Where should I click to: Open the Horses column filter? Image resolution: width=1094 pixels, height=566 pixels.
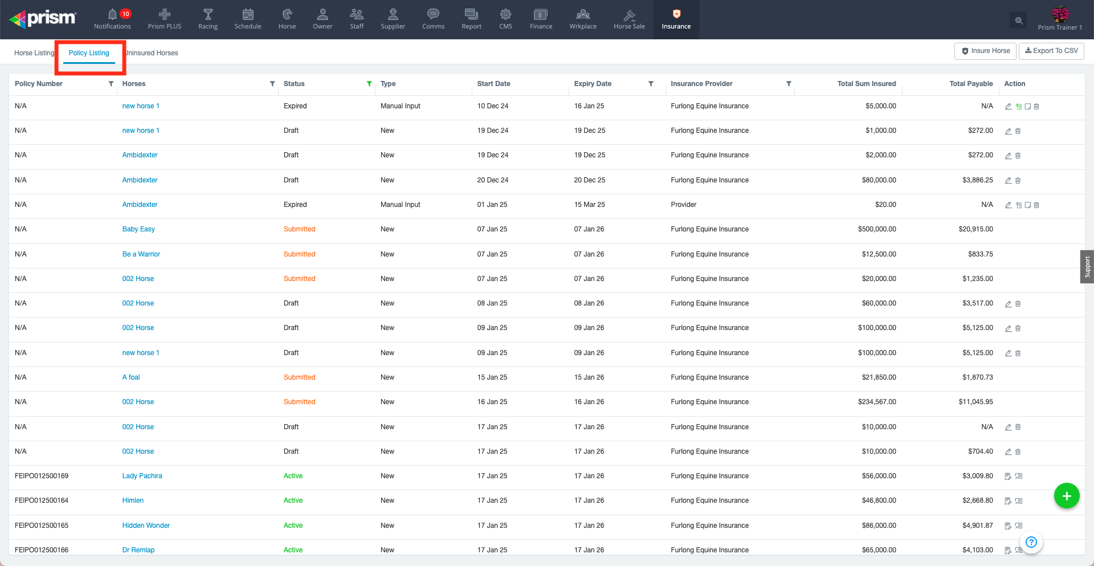[272, 84]
